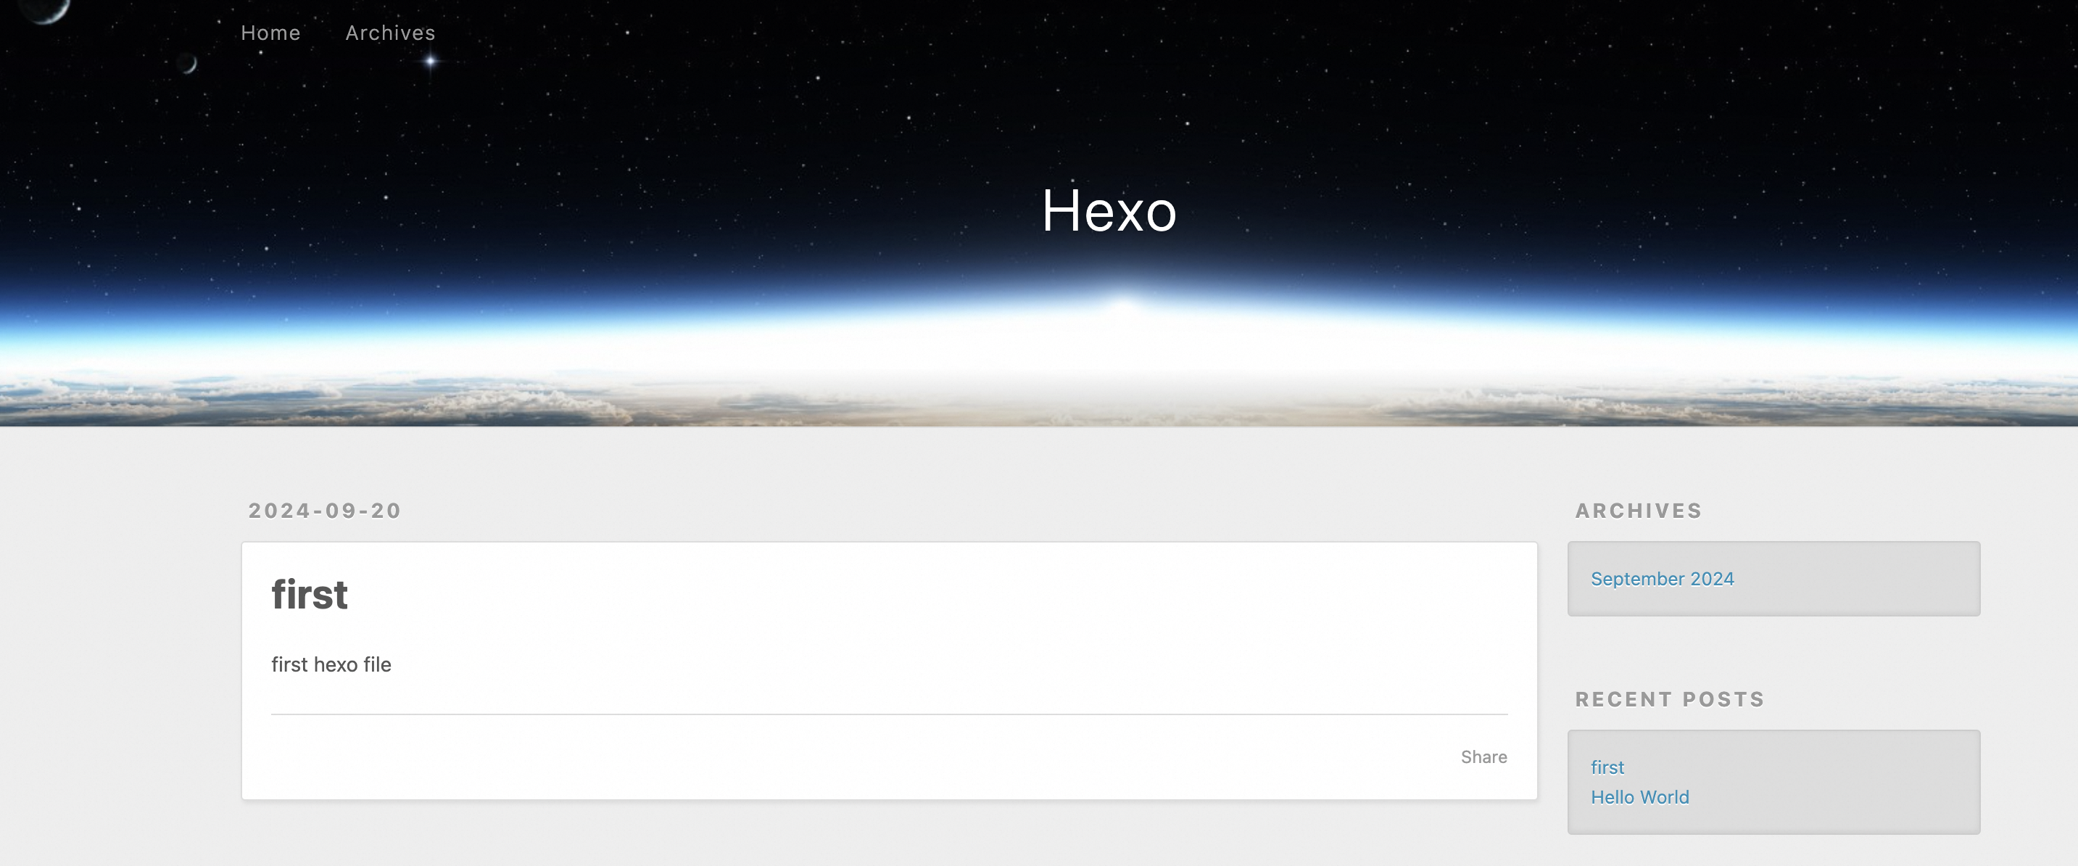Click the post footer separator line

coord(889,714)
